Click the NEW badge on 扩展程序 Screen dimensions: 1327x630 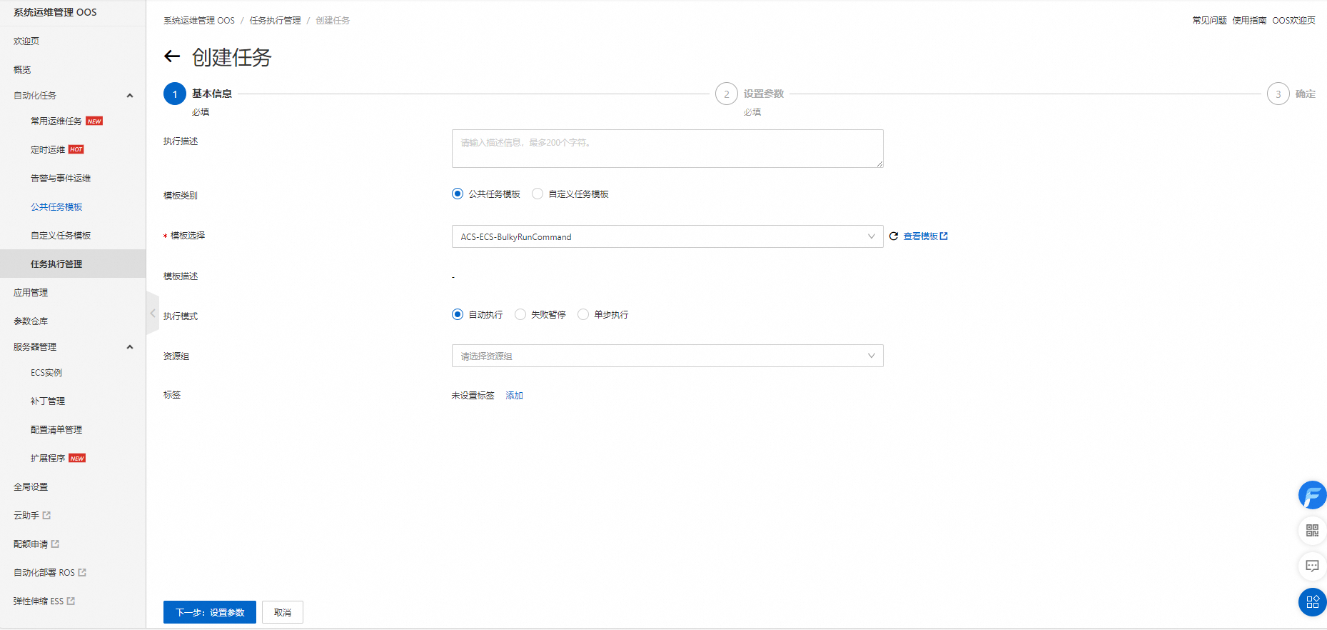click(x=77, y=458)
